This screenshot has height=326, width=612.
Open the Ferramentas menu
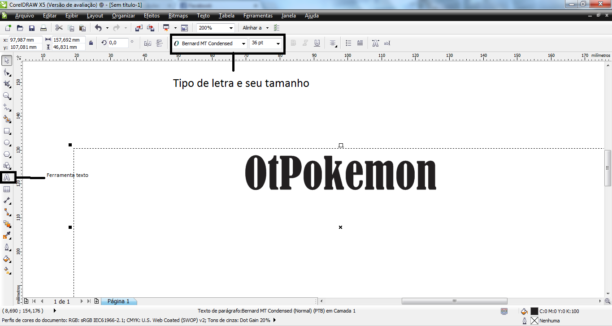pos(258,15)
